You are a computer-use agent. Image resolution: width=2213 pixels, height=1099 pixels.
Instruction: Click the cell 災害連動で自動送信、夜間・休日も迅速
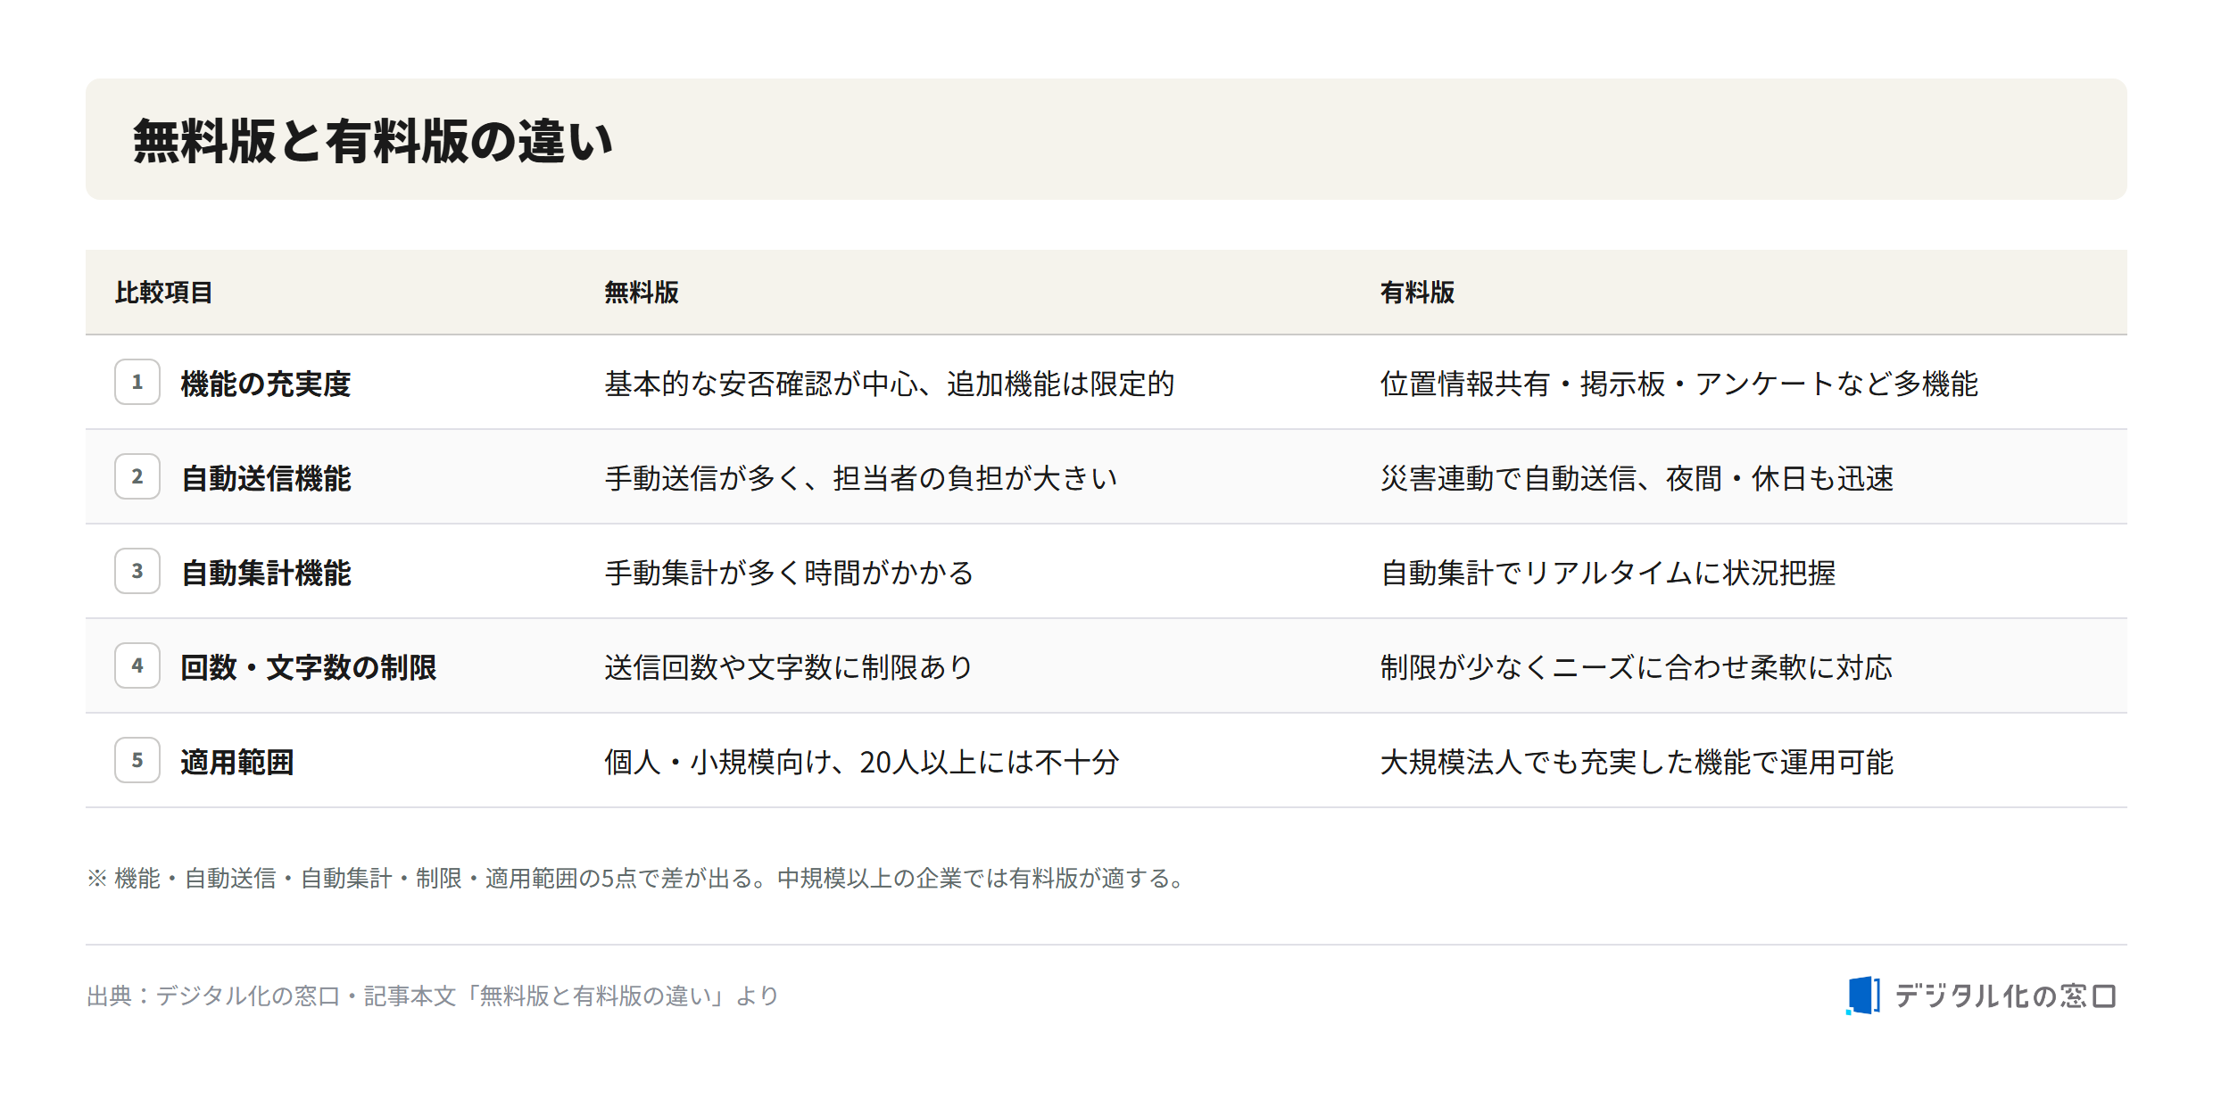[x=1637, y=478]
